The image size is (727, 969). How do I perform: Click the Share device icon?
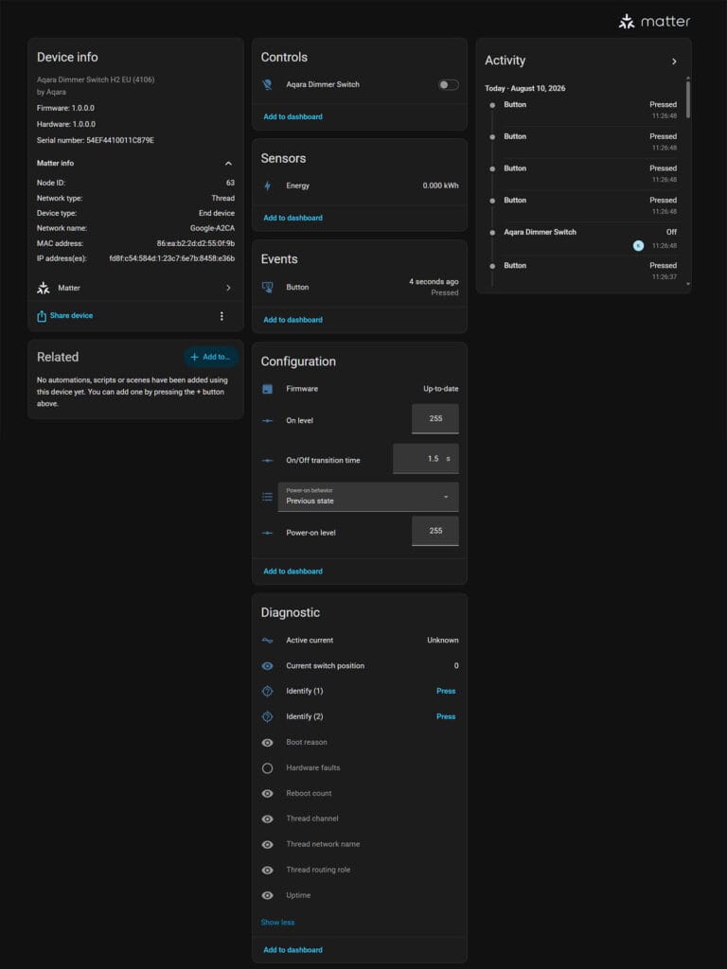click(x=42, y=316)
